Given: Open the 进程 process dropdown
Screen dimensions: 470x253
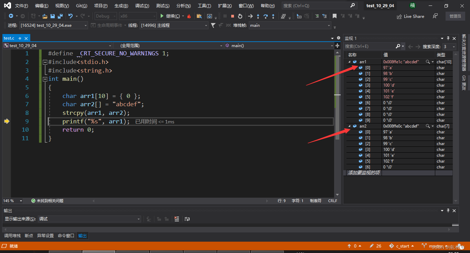Looking at the screenshot, I should click(54, 25).
